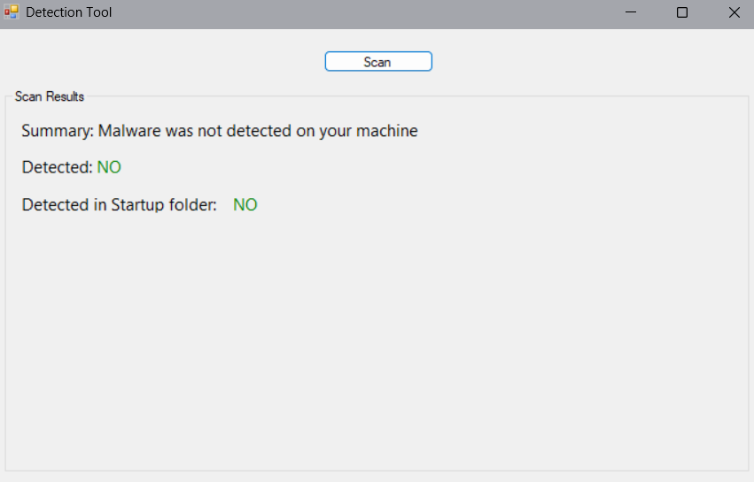
Task: Click the "Detected in Startup folder:" label
Action: click(119, 205)
